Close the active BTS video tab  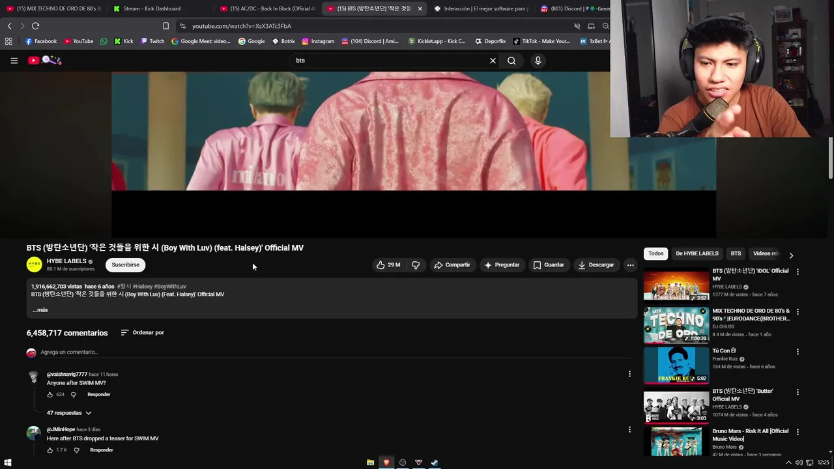tap(420, 8)
